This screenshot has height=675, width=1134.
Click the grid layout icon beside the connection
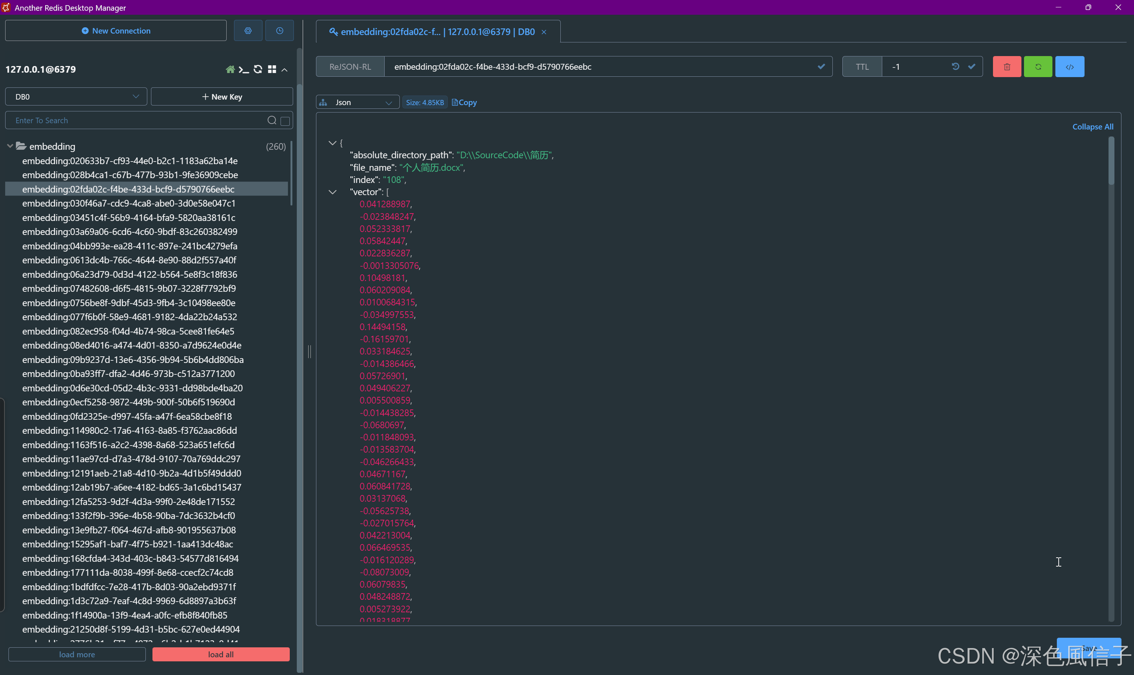click(272, 69)
